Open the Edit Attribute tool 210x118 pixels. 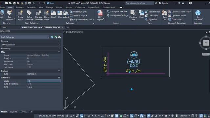click(10, 15)
